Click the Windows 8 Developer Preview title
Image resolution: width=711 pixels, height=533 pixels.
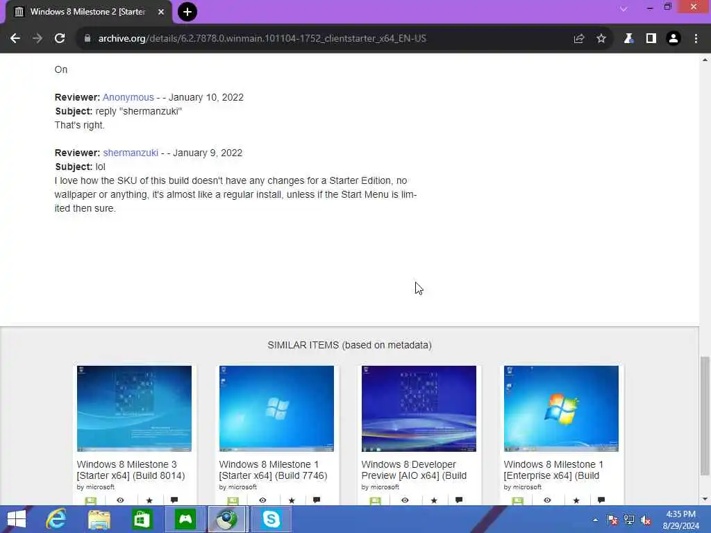[414, 470]
